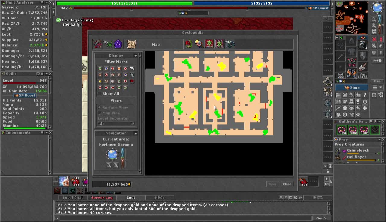This screenshot has width=386, height=222.
Task: Click Level Separator slider left arrow
Action: (99, 124)
